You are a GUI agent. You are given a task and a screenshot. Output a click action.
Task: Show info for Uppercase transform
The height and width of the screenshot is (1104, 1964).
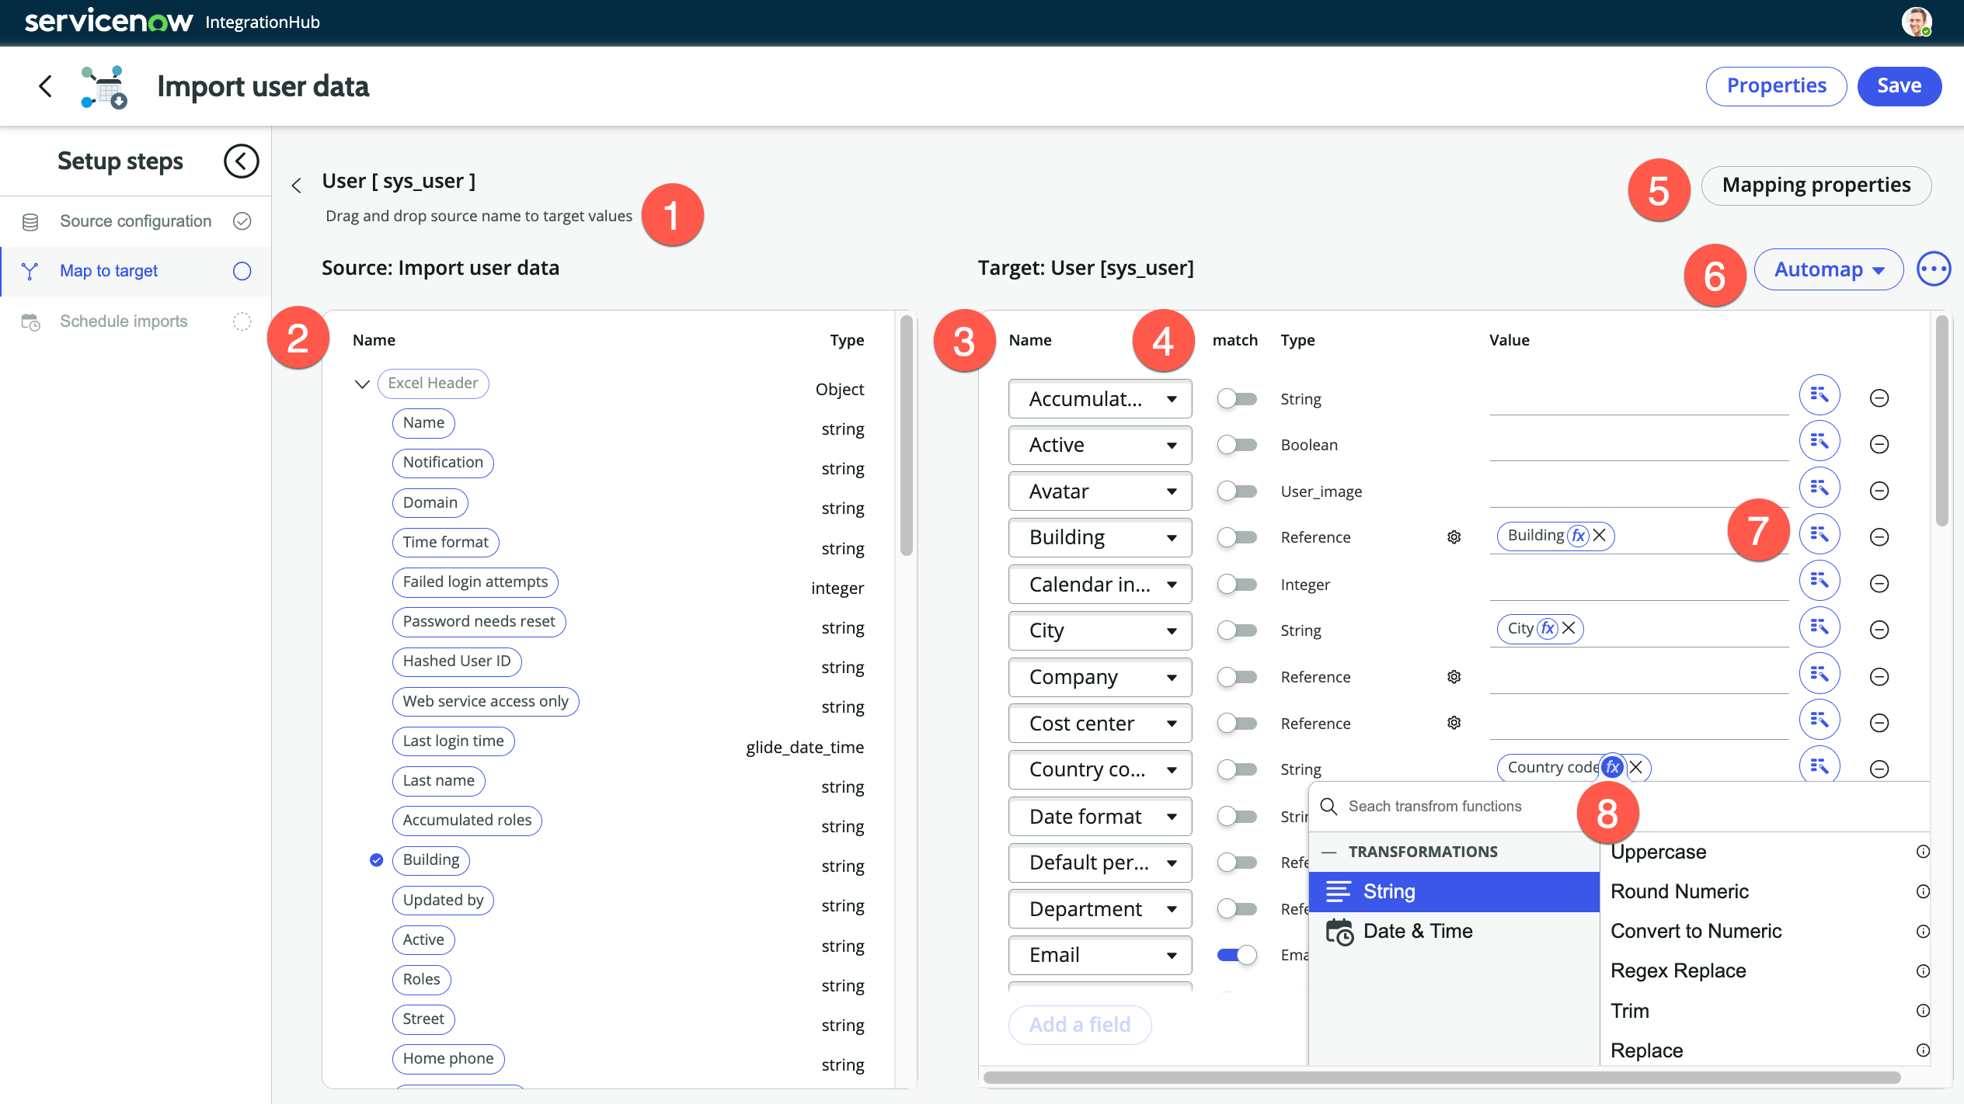coord(1924,852)
